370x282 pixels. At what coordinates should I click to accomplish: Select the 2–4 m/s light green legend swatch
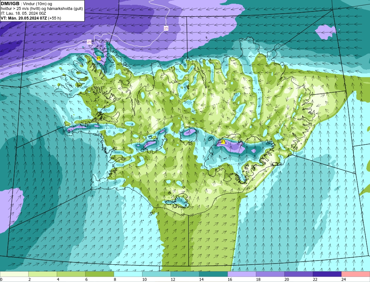click(x=43, y=274)
